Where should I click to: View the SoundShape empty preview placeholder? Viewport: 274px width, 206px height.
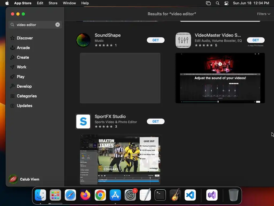pos(120,78)
